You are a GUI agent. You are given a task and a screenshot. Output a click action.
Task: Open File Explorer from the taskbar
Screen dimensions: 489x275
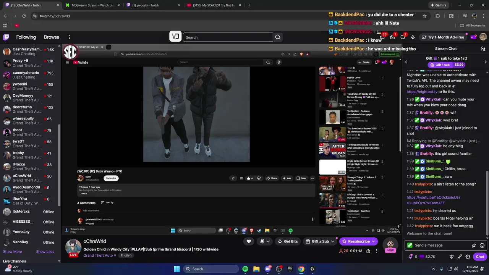(x=256, y=269)
